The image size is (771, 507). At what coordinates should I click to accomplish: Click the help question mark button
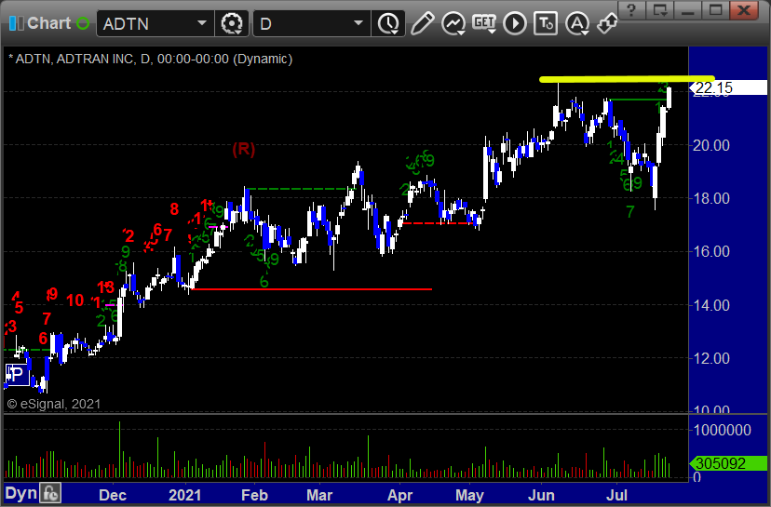pyautogui.click(x=632, y=10)
